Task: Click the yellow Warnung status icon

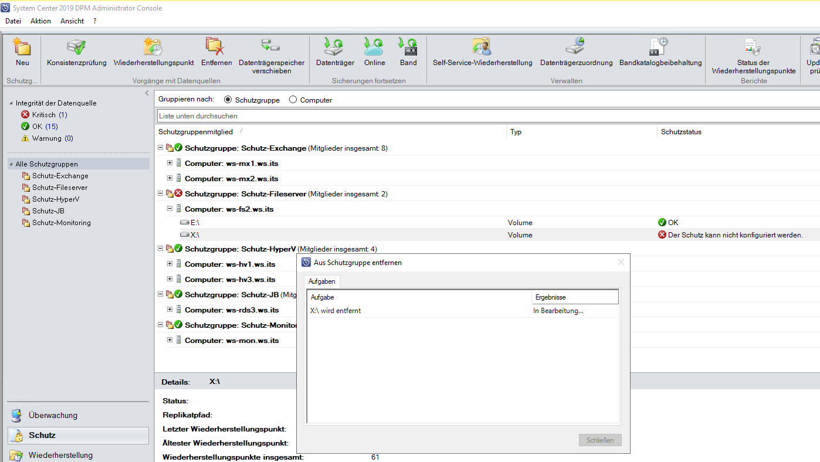Action: 25,138
